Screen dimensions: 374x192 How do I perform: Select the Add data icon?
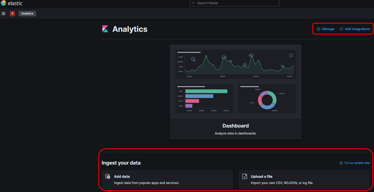[108, 176]
